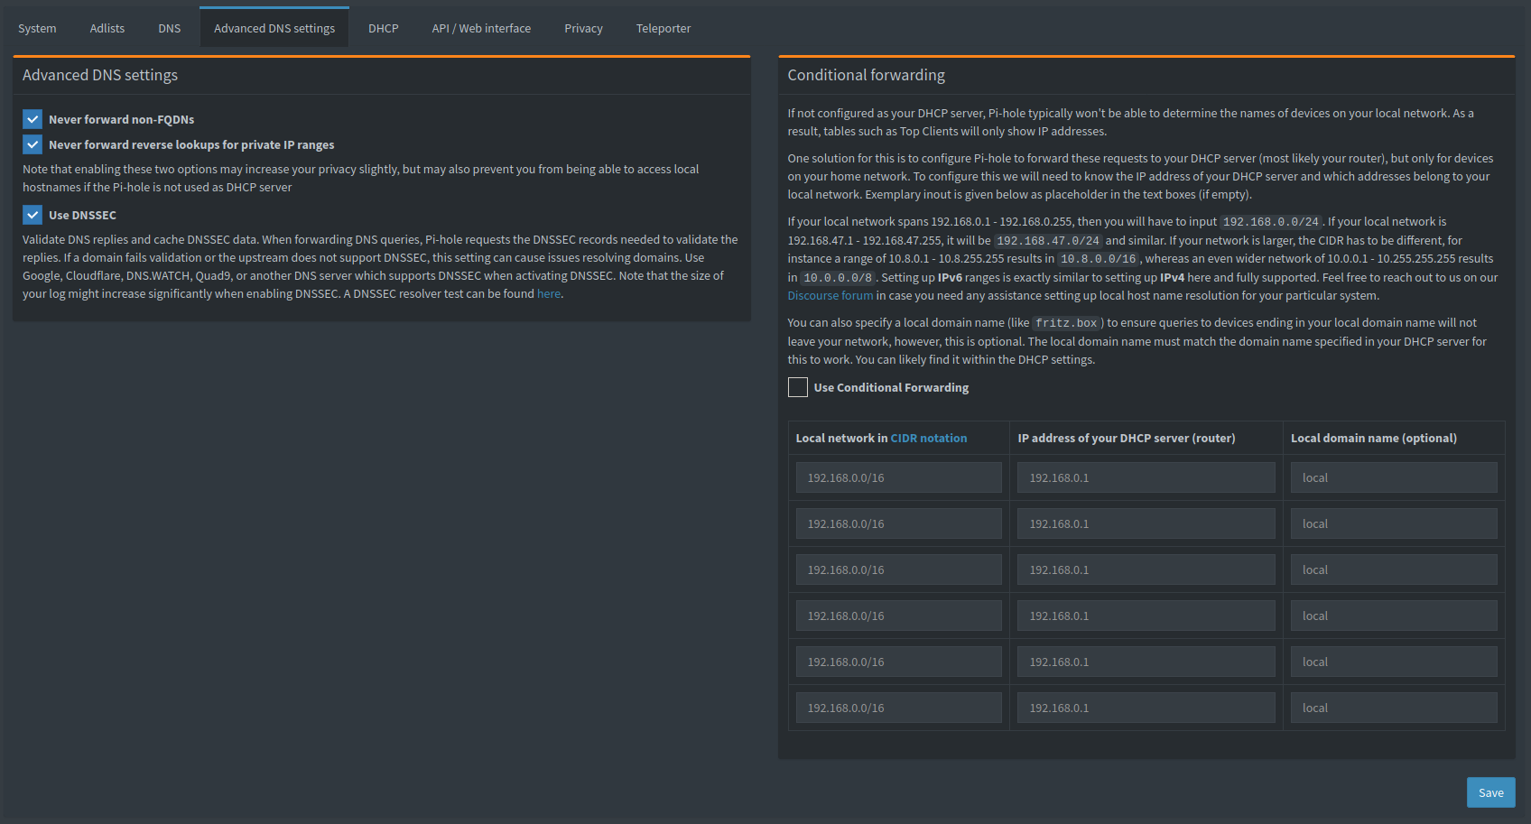The height and width of the screenshot is (824, 1531).
Task: Open the Teleporter tab
Action: [x=663, y=28]
